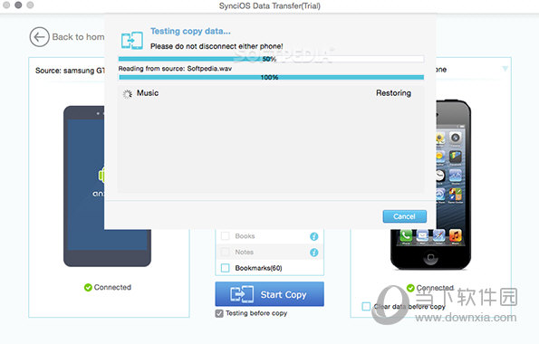Click the Restoring status text
This screenshot has width=539, height=344.
tap(393, 93)
